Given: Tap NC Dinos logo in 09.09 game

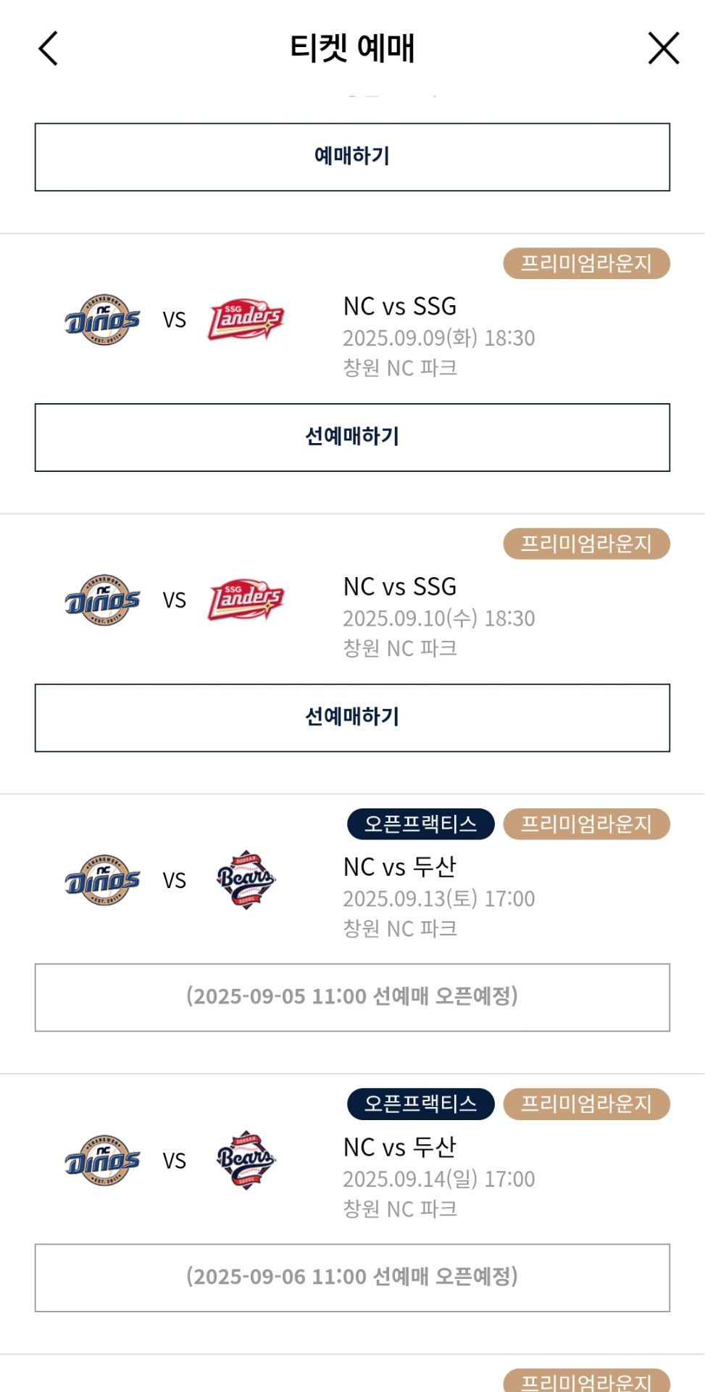Looking at the screenshot, I should 102,320.
